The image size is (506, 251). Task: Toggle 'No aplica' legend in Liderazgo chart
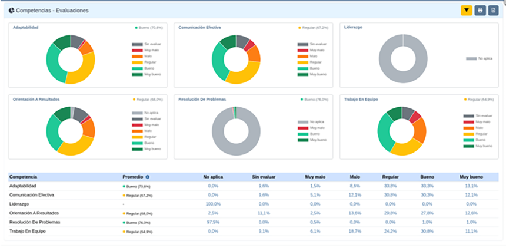(x=478, y=58)
